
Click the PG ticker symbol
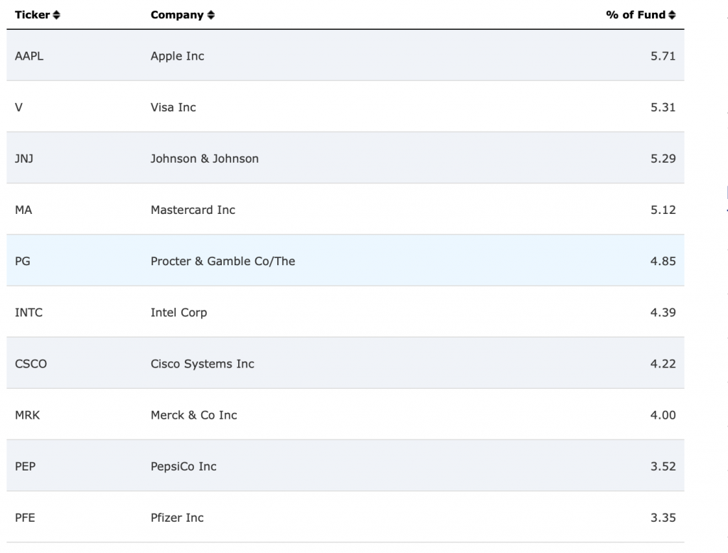click(23, 261)
